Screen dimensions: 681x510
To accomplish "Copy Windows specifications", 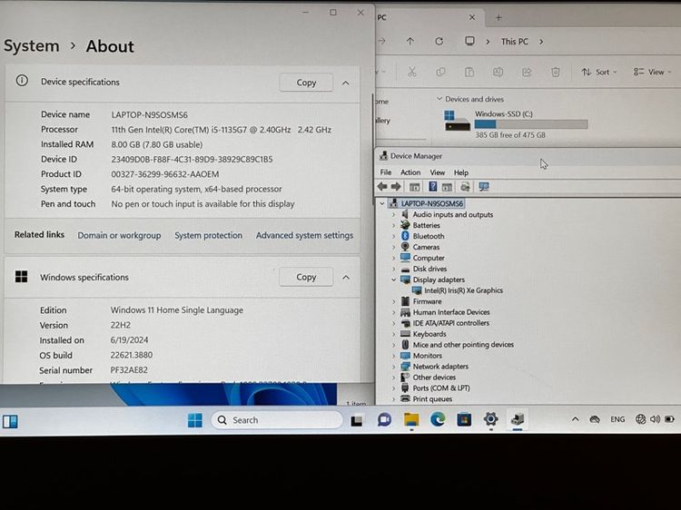I will (x=306, y=277).
